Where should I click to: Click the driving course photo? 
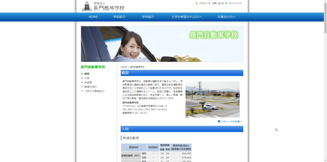212,99
